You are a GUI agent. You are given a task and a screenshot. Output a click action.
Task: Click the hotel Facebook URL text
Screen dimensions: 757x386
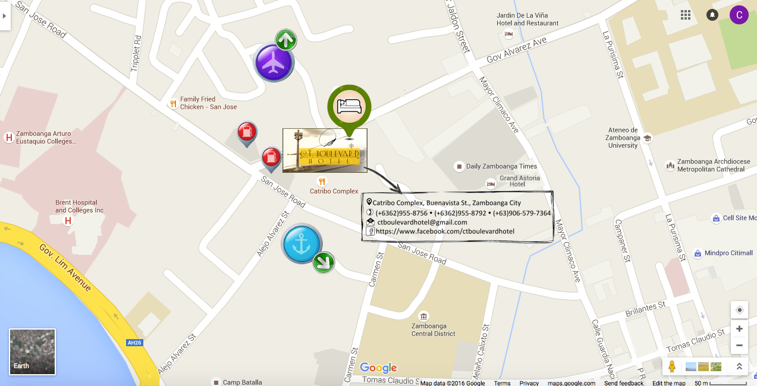445,231
